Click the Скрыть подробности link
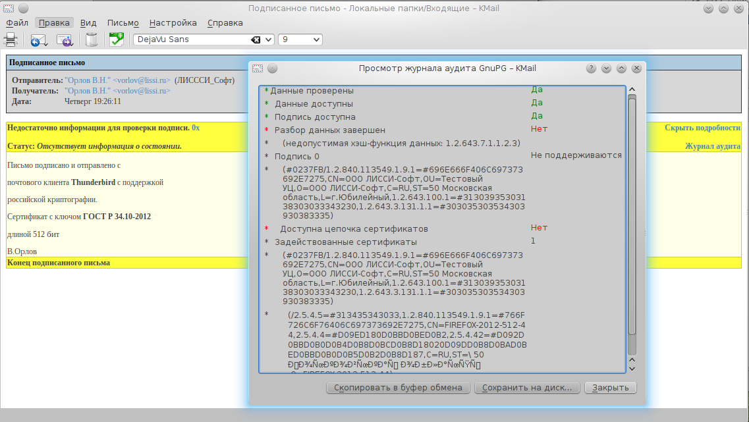The width and height of the screenshot is (749, 422). coord(702,128)
